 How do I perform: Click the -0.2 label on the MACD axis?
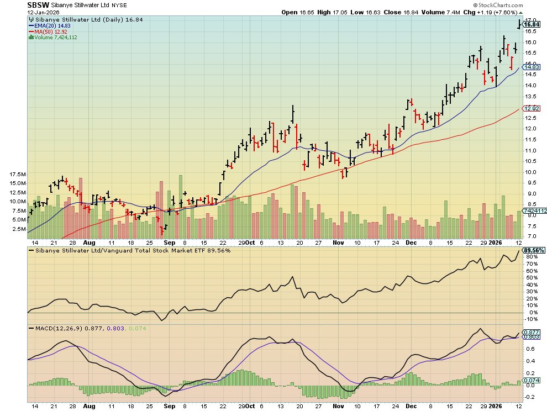tap(530, 397)
